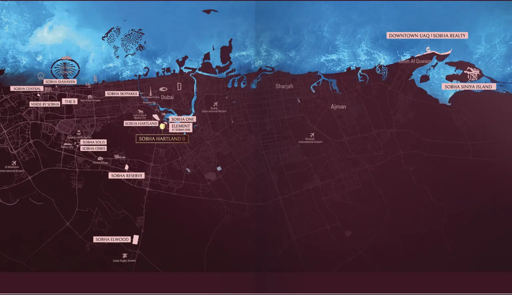Click the yellow Sobha Hartland II marker
512x295 pixels.
(162, 126)
